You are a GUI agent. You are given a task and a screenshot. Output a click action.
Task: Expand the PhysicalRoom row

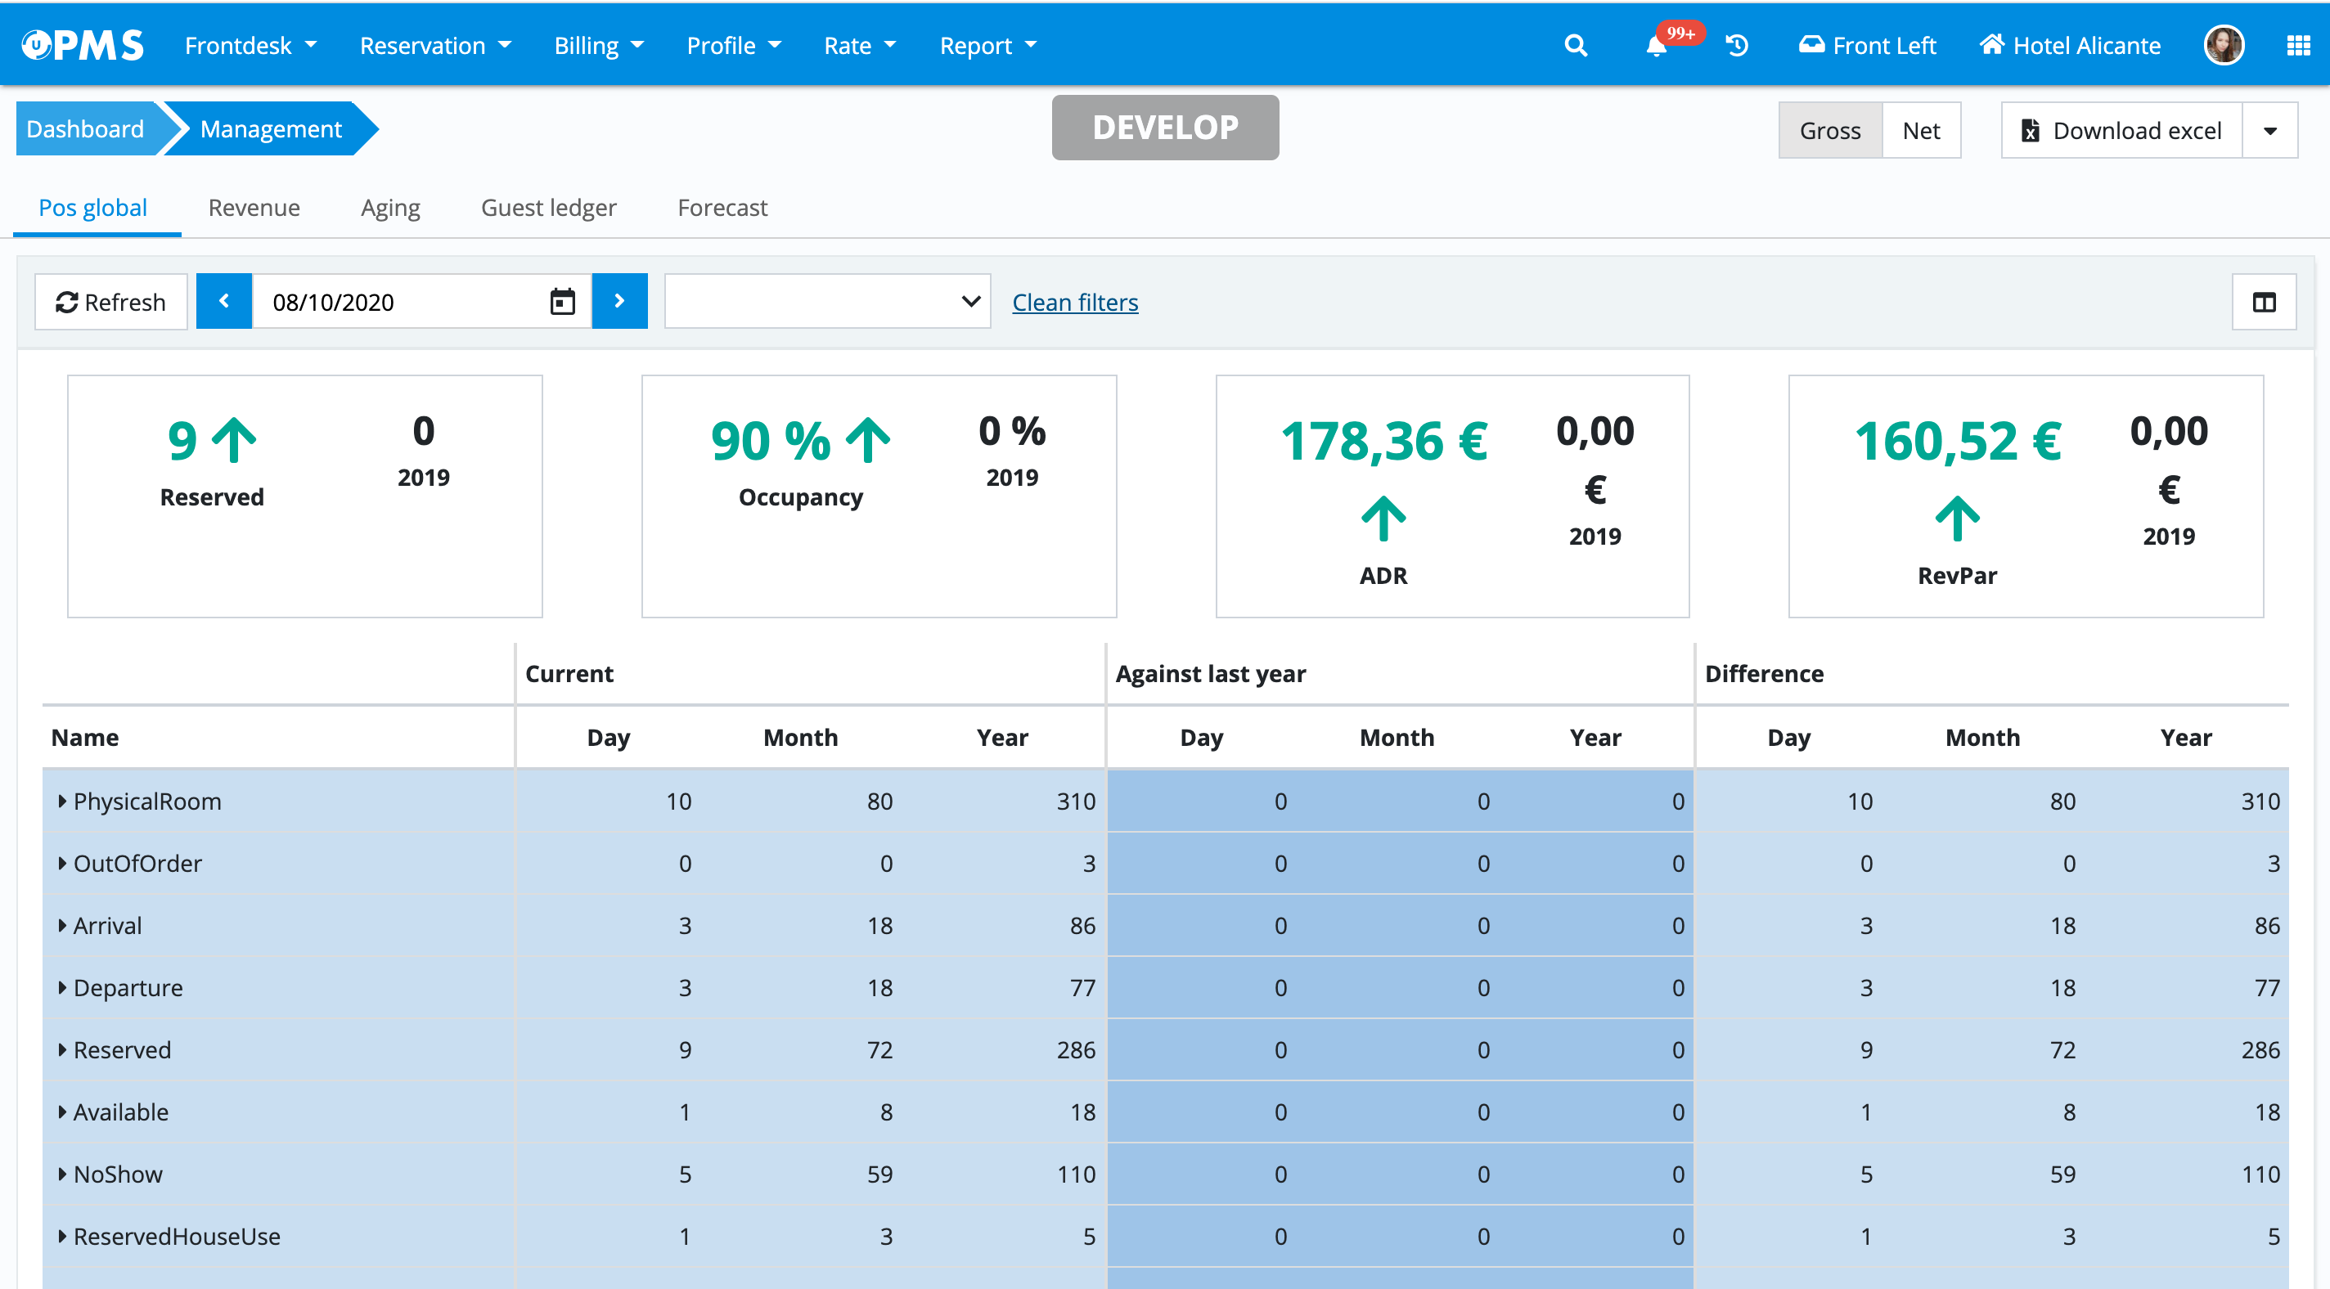pyautogui.click(x=62, y=801)
